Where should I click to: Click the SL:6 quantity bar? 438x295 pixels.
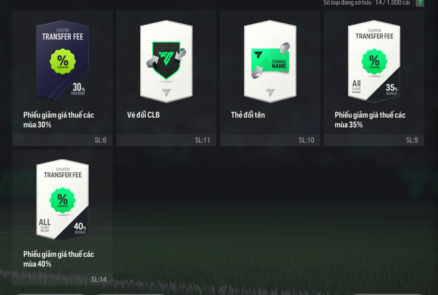click(x=62, y=140)
